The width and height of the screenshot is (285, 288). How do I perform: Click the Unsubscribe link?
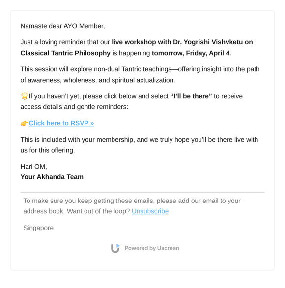click(150, 211)
